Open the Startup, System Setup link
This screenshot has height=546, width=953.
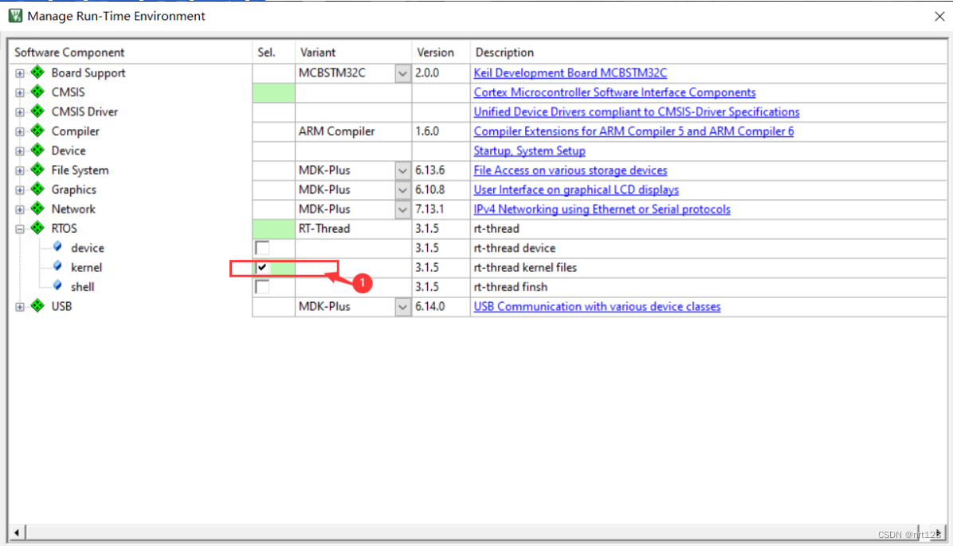pos(529,151)
